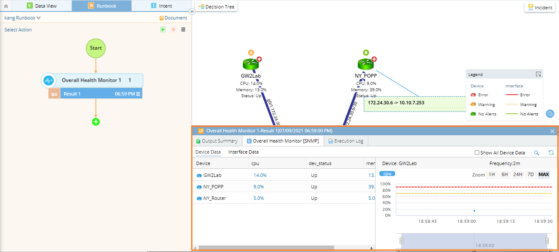Open the Execution Log tab
Image resolution: width=559 pixels, height=252 pixels.
tap(346, 141)
